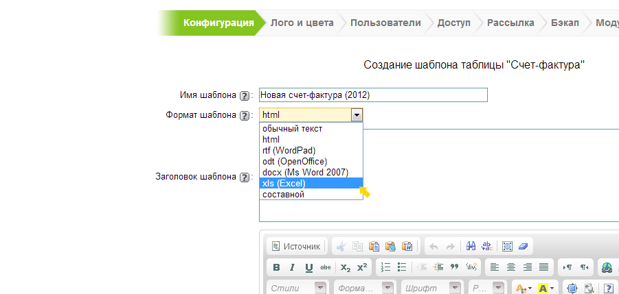Insert a numbered list
619x294 pixels.
tap(386, 267)
